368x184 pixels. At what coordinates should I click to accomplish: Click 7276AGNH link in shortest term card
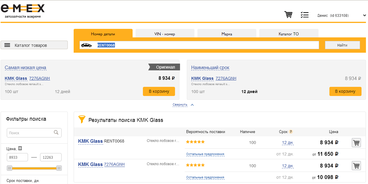point(226,78)
